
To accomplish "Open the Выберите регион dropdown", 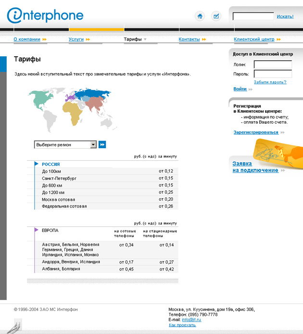I will pos(66,144).
